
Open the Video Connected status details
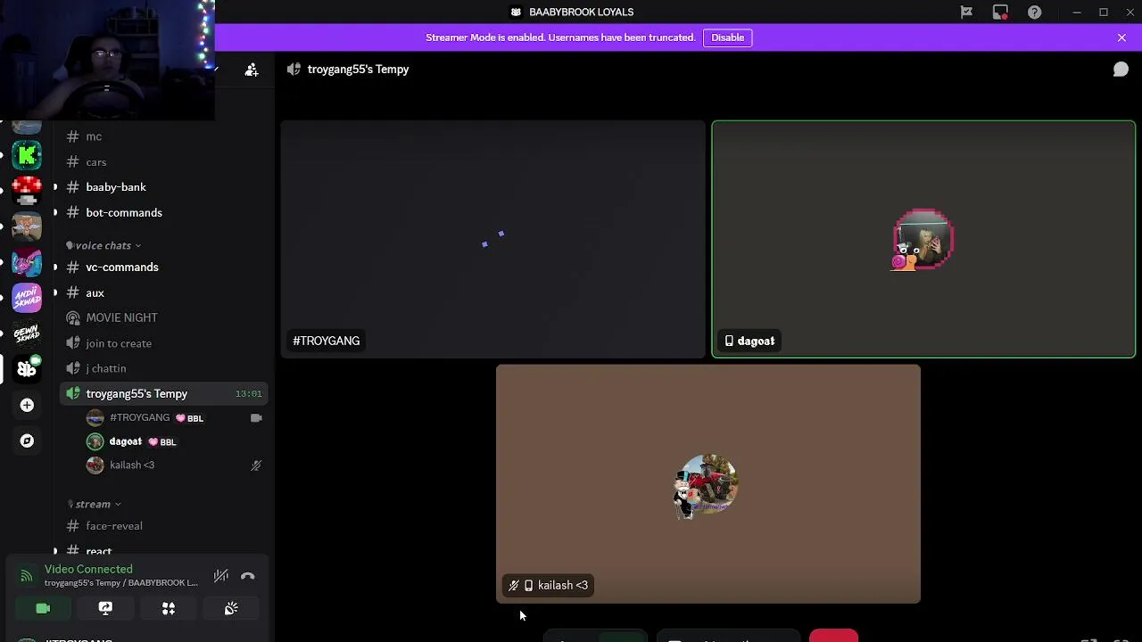(88, 569)
